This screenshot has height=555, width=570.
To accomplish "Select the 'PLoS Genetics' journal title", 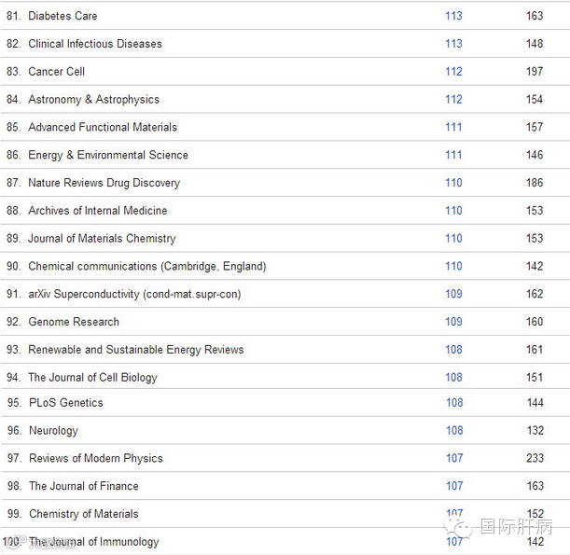I will pyautogui.click(x=66, y=403).
